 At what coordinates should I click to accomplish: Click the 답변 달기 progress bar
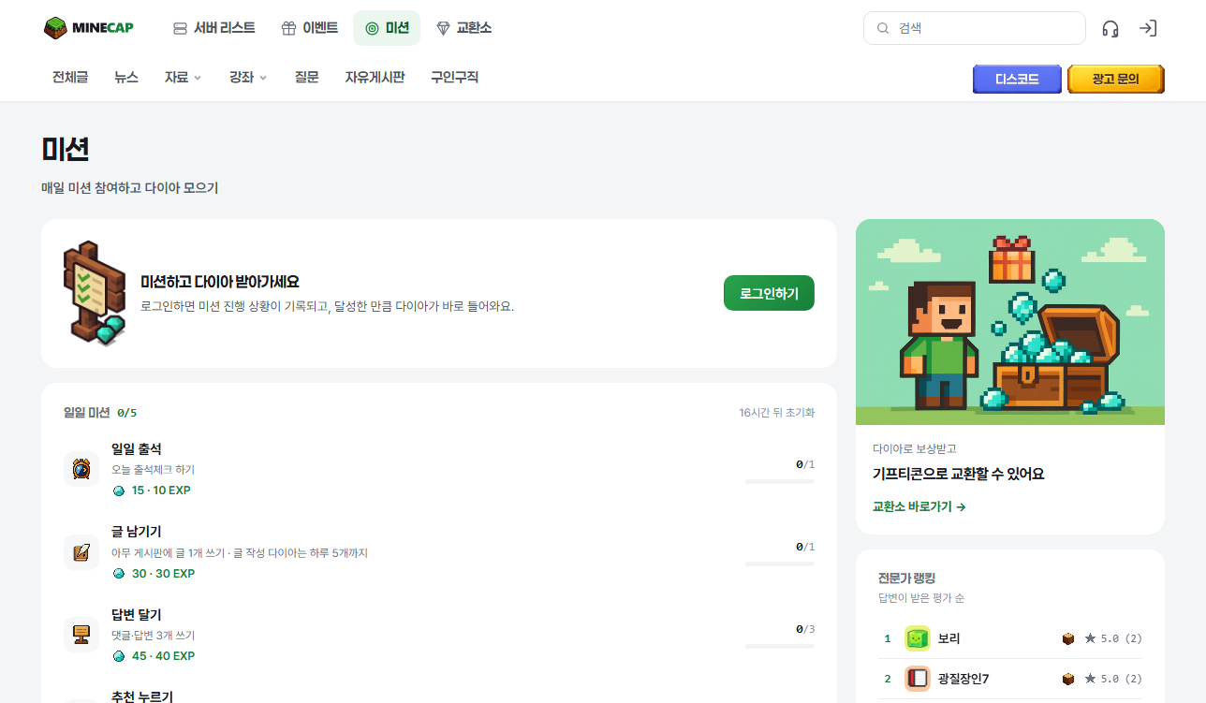[780, 646]
